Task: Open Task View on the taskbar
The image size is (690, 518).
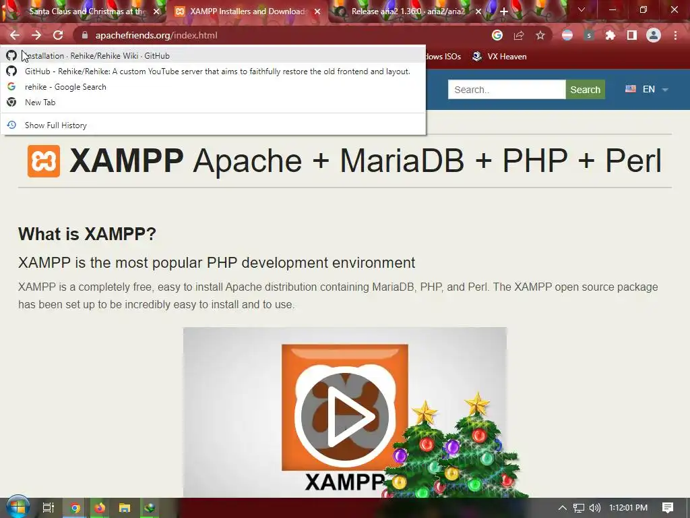Action: coord(48,508)
